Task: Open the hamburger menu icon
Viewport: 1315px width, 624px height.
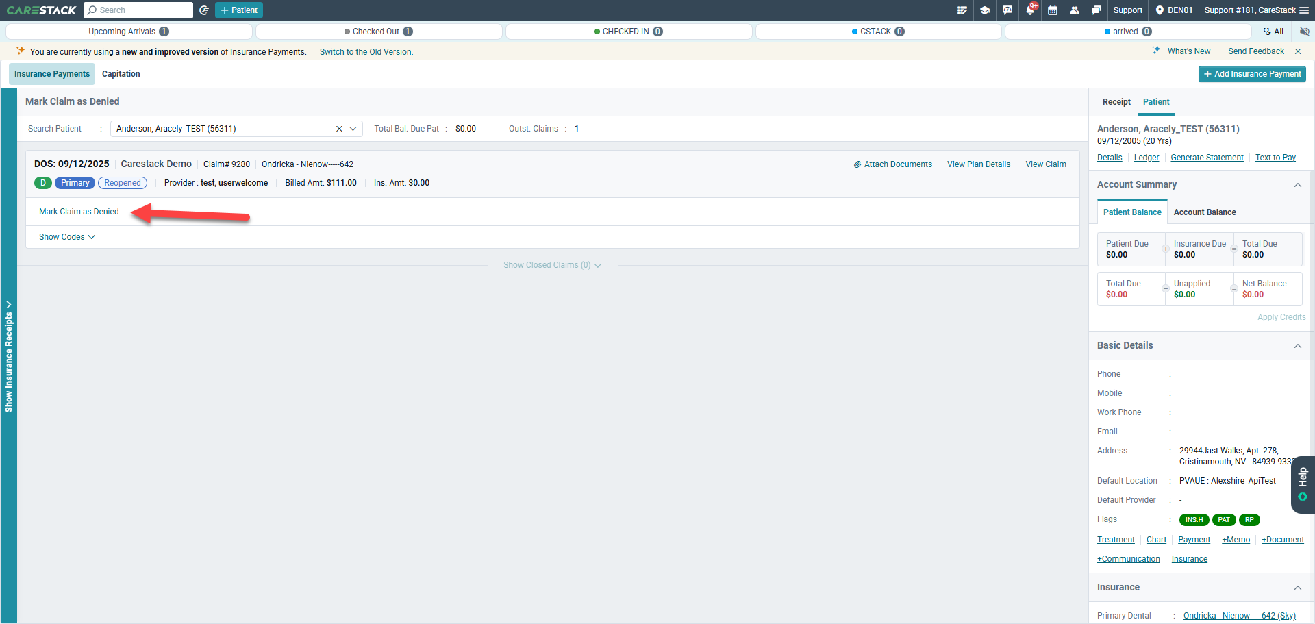Action: pyautogui.click(x=1303, y=10)
